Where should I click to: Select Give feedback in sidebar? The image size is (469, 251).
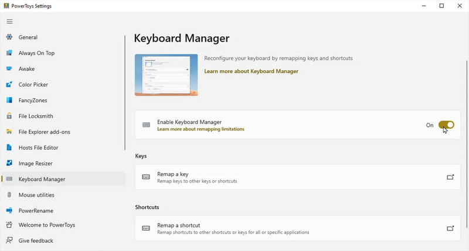point(36,240)
